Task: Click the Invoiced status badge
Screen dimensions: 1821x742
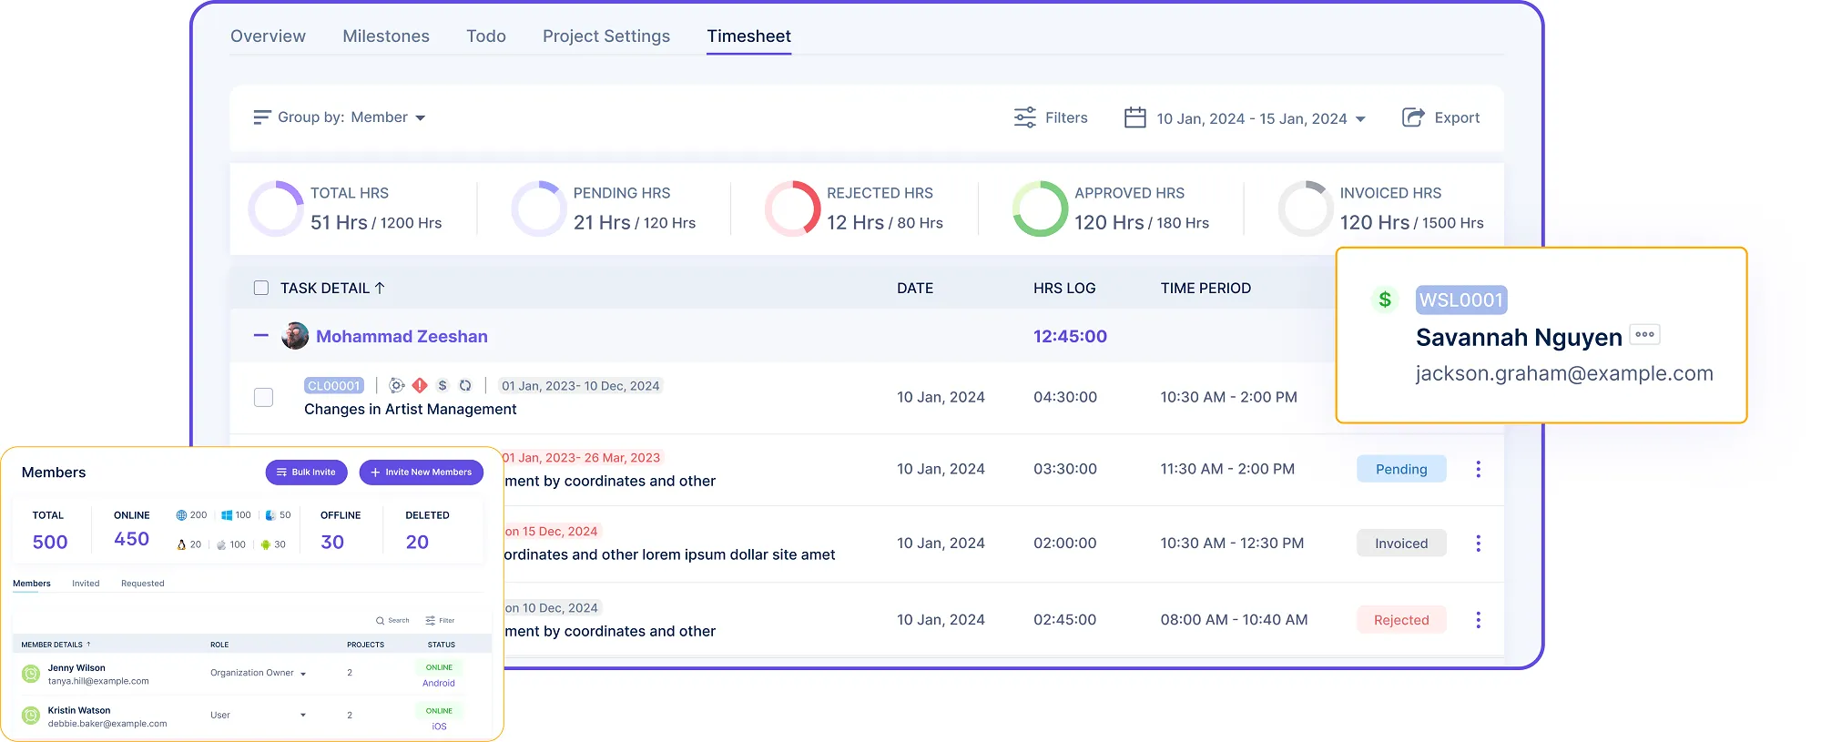Action: coord(1401,544)
